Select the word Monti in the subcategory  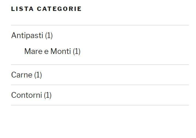pos(61,51)
